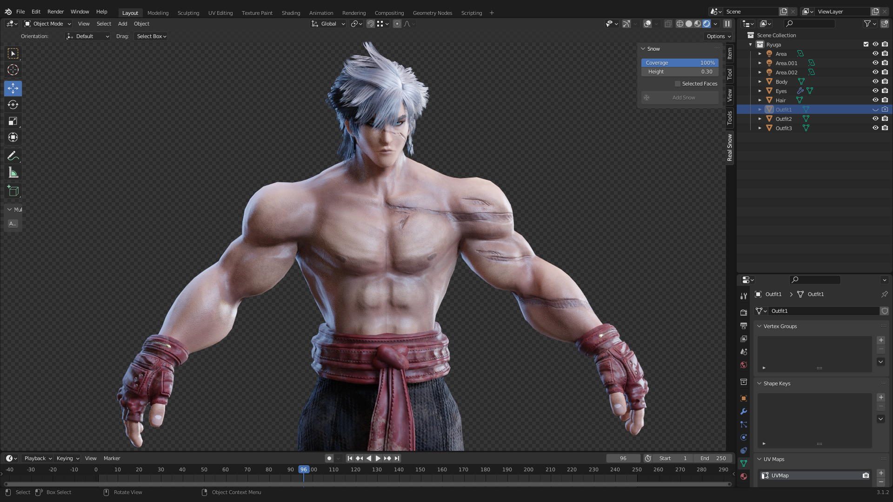Open the Scene properties tab icon

pos(744,352)
